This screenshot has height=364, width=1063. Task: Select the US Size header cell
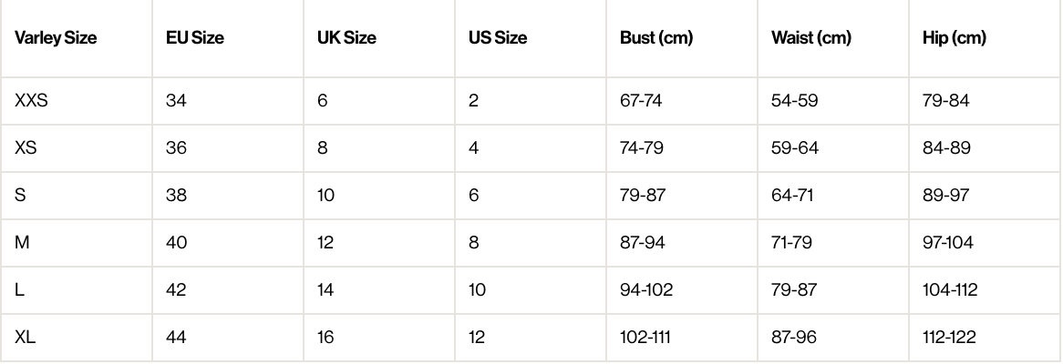click(498, 38)
